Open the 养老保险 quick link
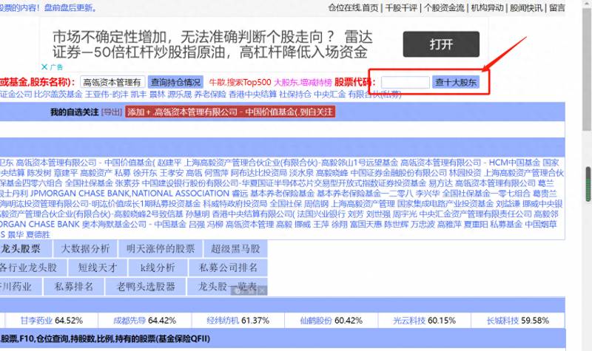This screenshot has height=351, width=592. pyautogui.click(x=210, y=95)
